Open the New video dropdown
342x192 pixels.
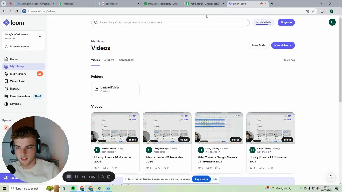pyautogui.click(x=283, y=45)
